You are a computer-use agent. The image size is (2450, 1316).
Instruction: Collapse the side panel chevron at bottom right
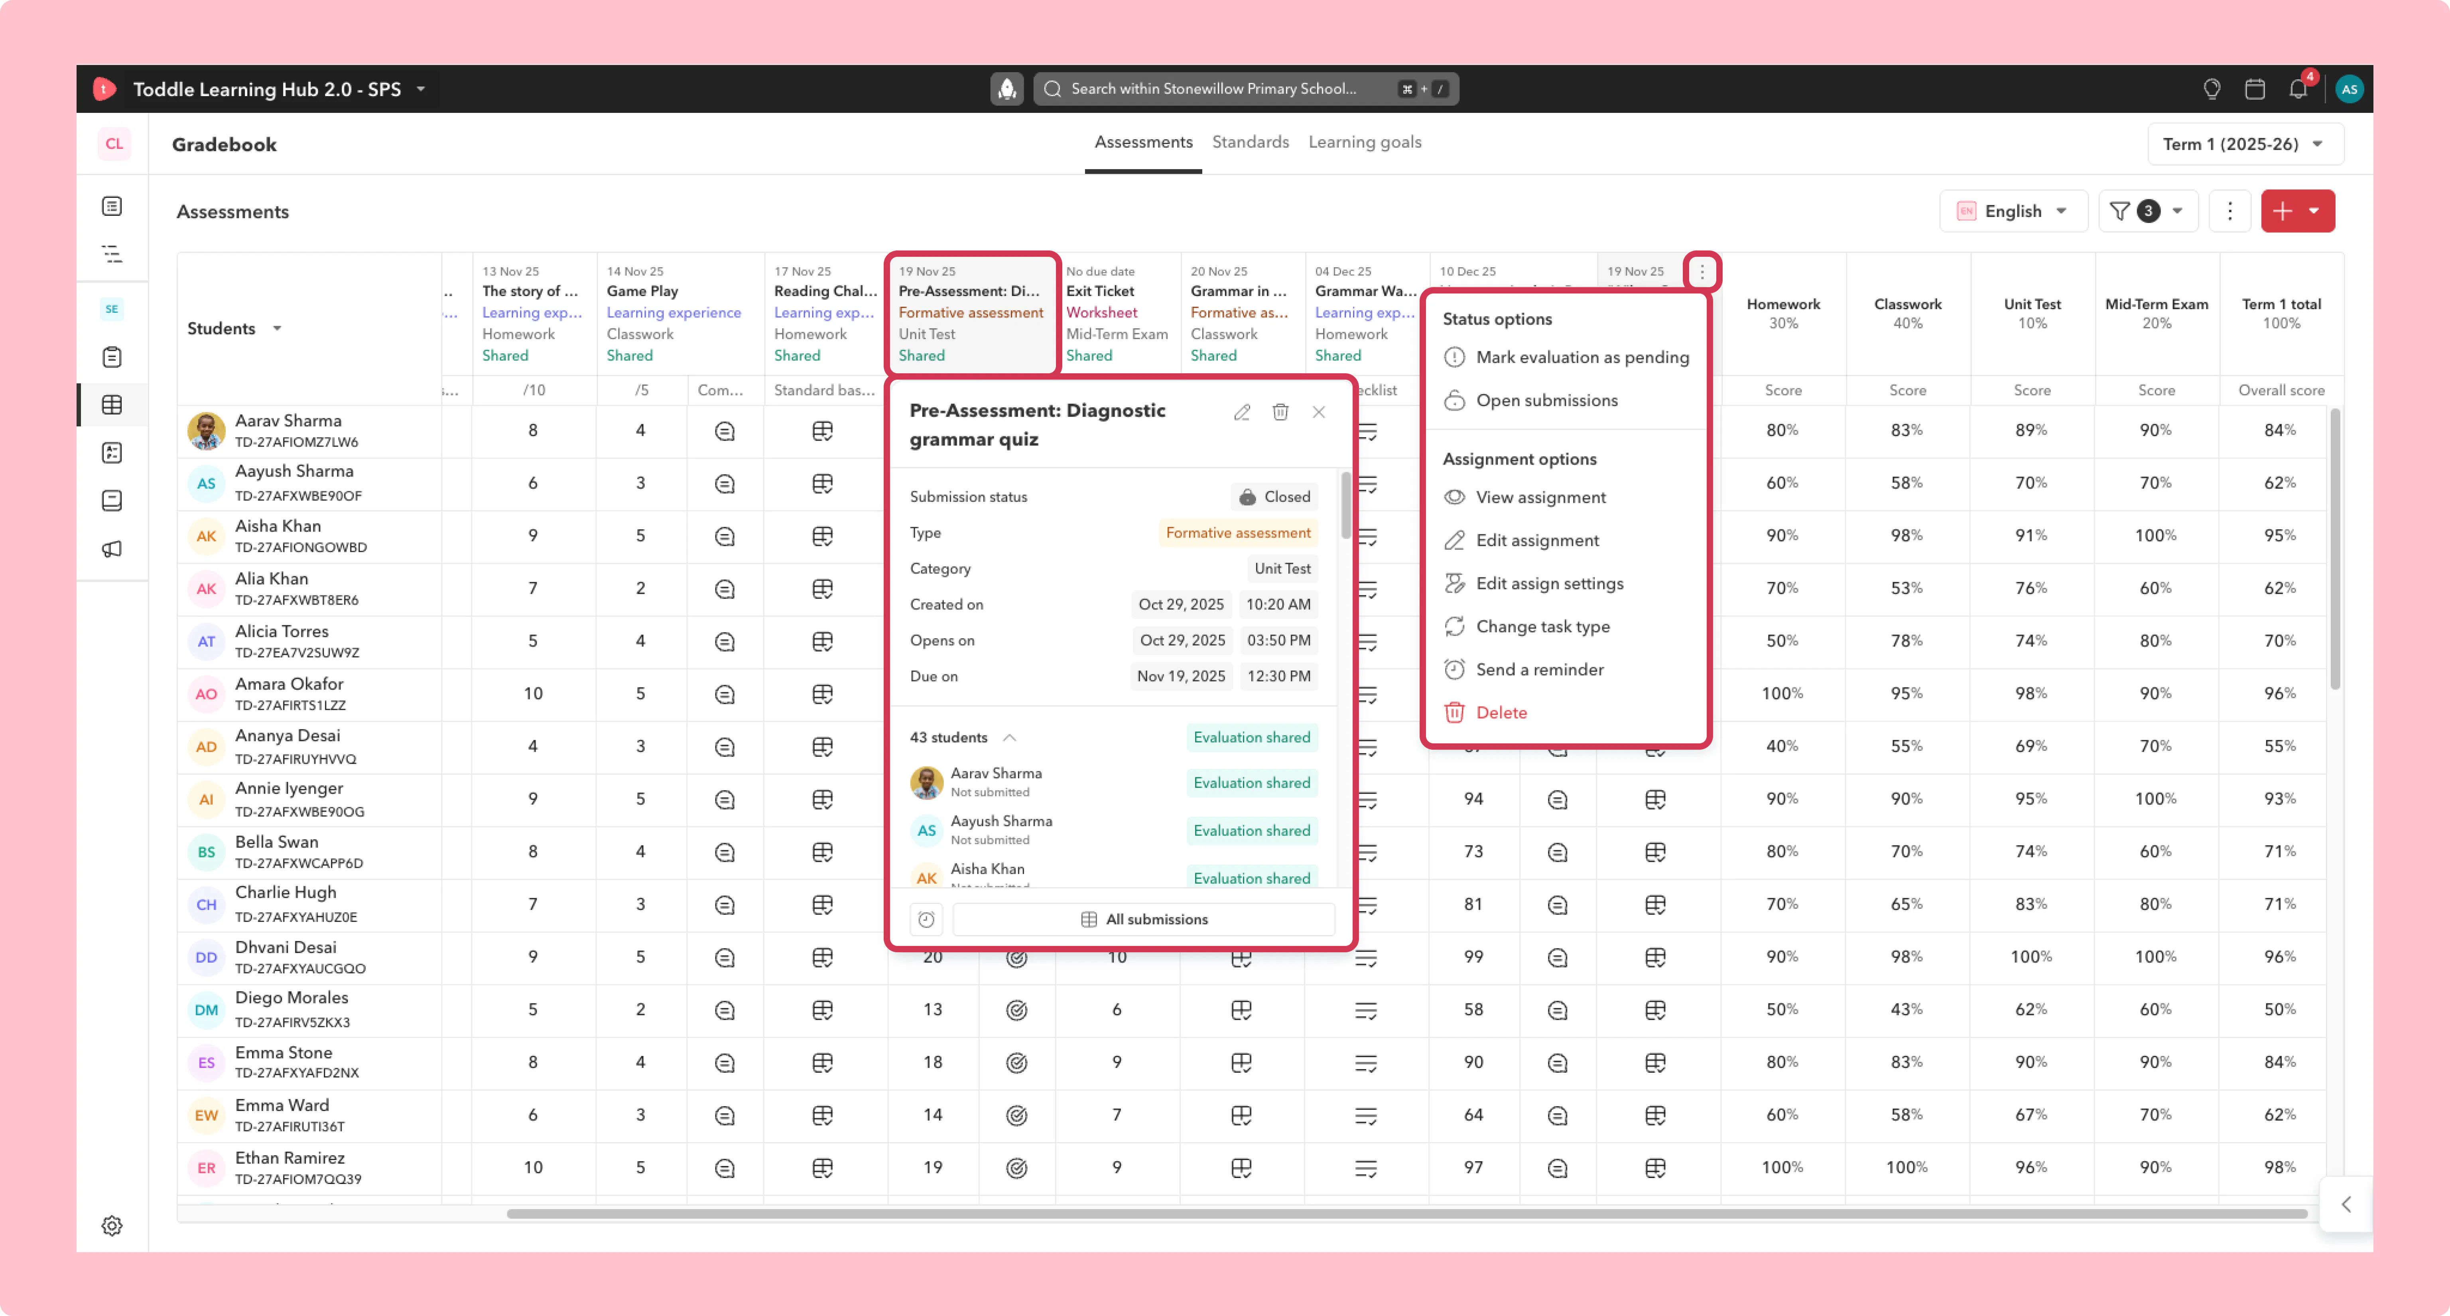pos(2346,1205)
